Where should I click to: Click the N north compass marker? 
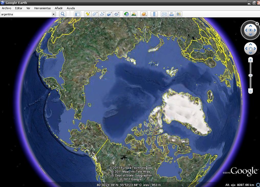tap(257, 24)
